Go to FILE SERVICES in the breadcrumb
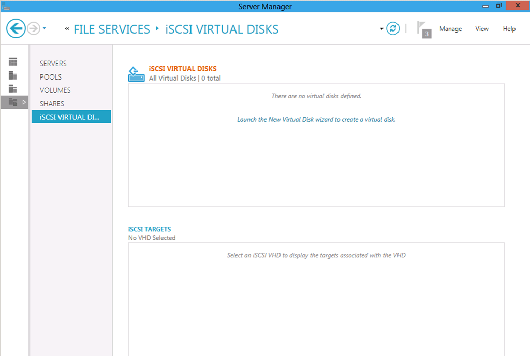This screenshot has height=356, width=530. click(112, 29)
